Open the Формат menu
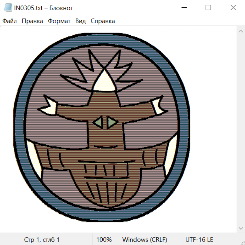The image size is (245, 245). [x=59, y=21]
